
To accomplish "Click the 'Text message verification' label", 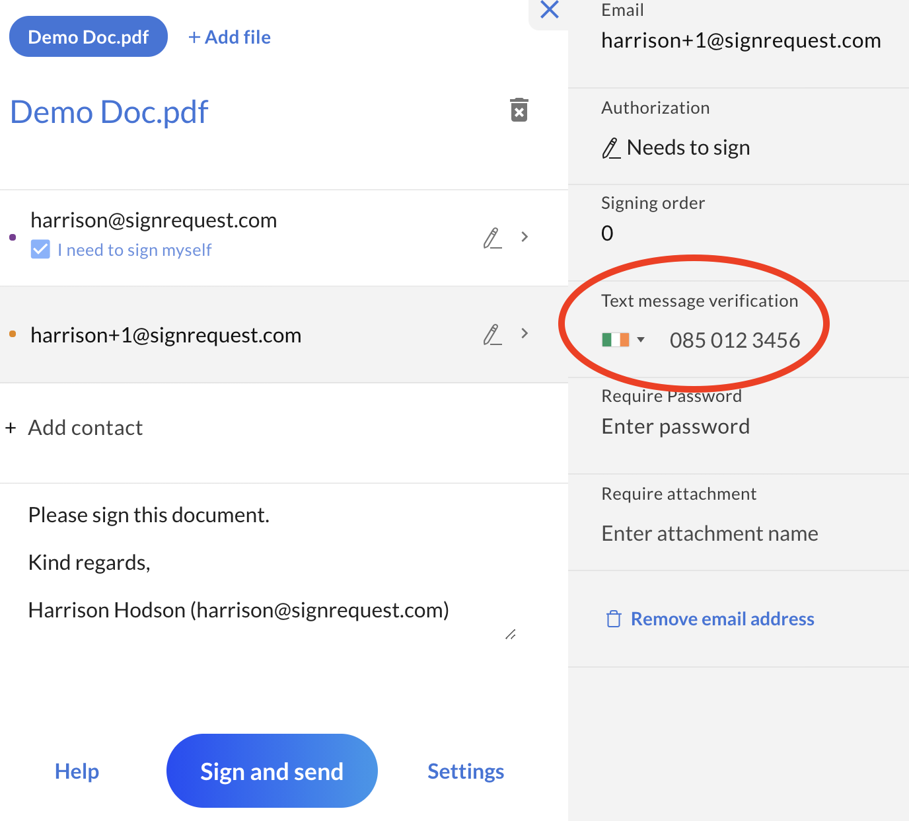I will pyautogui.click(x=700, y=301).
